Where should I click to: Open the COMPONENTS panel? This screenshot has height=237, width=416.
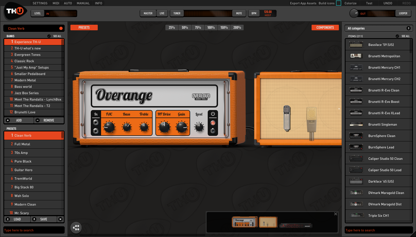pos(325,27)
